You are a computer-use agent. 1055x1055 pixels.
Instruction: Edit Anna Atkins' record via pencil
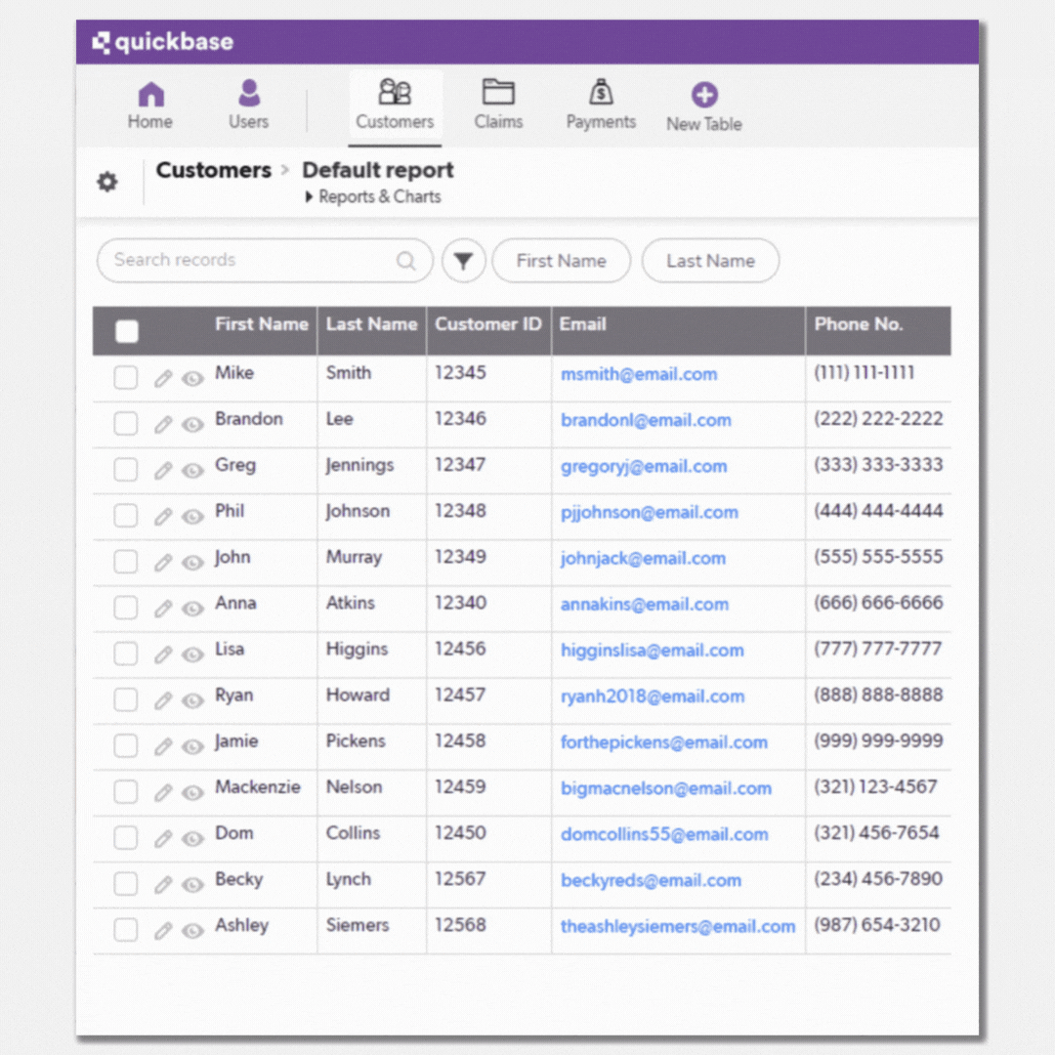click(x=163, y=609)
